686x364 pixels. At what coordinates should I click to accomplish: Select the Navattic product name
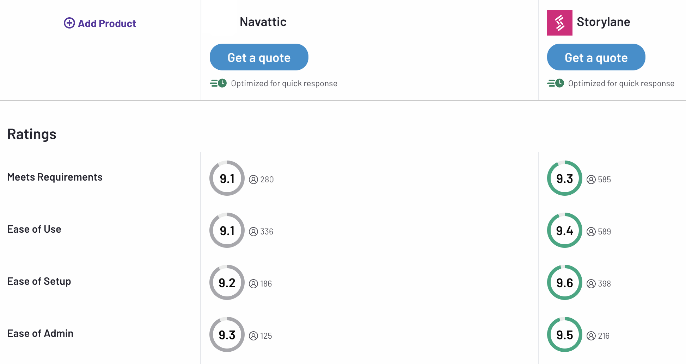[x=263, y=21]
